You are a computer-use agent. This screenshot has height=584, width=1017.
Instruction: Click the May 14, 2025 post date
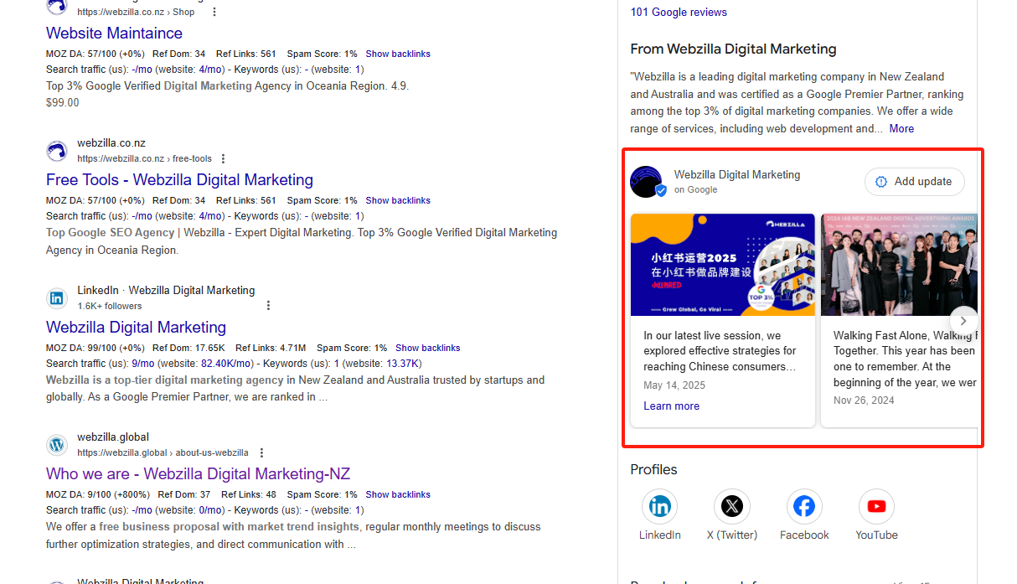[x=674, y=385]
